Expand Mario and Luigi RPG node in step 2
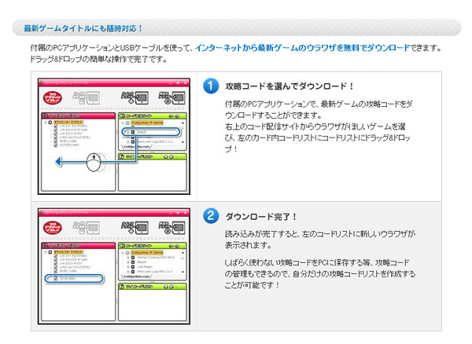Viewport: 472px width, 344px height. coord(128,272)
